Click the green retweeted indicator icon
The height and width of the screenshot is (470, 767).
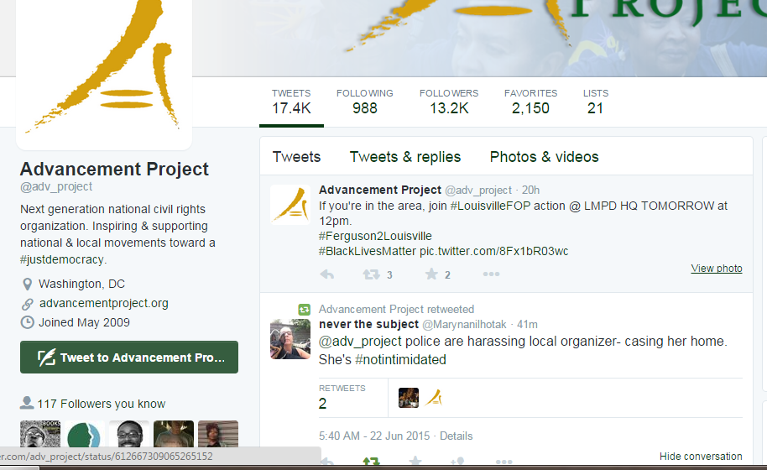305,309
